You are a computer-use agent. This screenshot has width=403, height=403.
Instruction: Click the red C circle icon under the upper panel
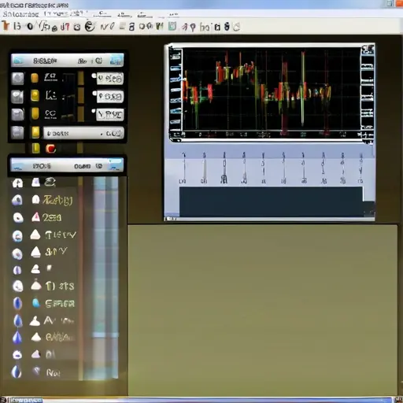pyautogui.click(x=50, y=149)
